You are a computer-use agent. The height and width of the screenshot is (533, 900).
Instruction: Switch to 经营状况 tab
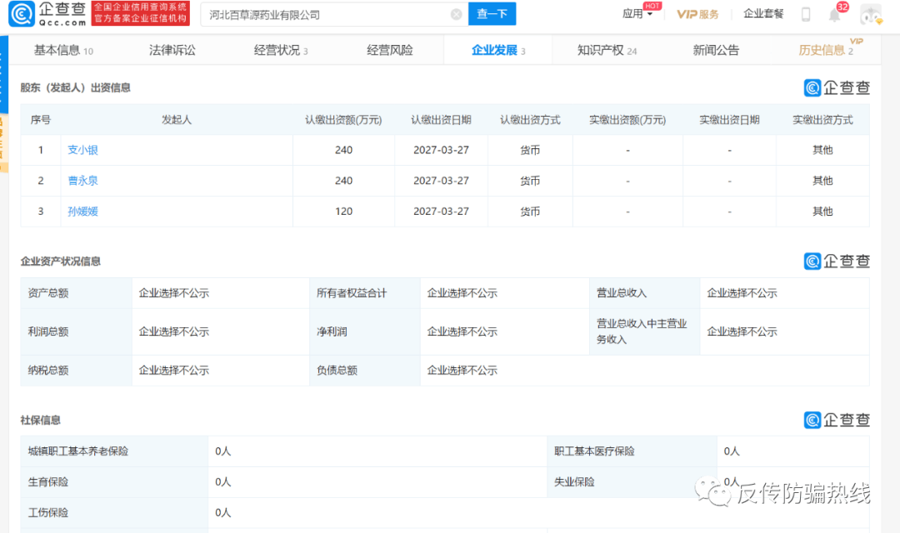(x=281, y=51)
